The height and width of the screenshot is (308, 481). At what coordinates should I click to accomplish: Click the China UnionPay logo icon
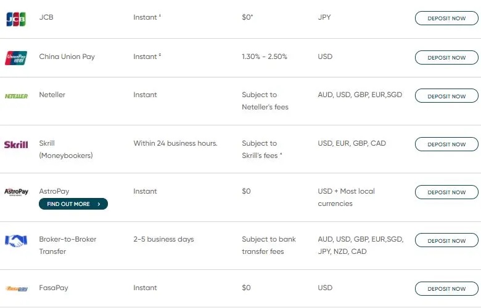point(16,58)
